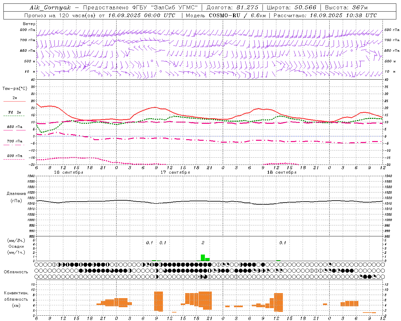This screenshot has width=401, height=321.
Task: Click the Рассчитано 16.09.2025 10:38 UTC text
Action: pos(325,15)
